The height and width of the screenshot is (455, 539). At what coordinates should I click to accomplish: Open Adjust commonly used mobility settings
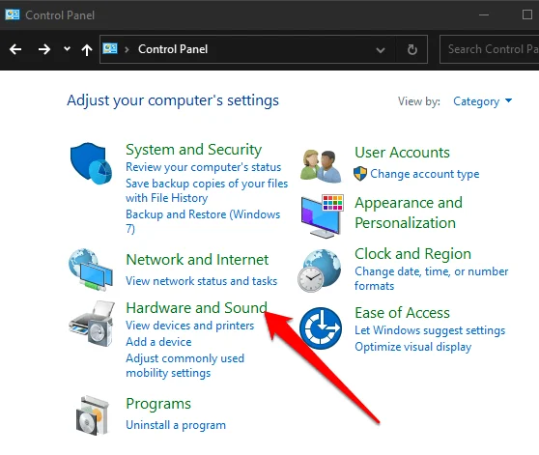click(184, 366)
